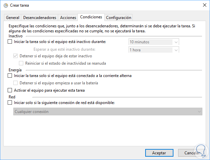
Task: Toggle Detener si el equipo usa batería
Action: 16,83
